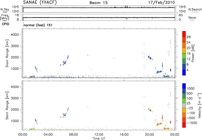Click the 4000 tick on the Power panel
The width and height of the screenshot is (202, 140).
(x=15, y=35)
